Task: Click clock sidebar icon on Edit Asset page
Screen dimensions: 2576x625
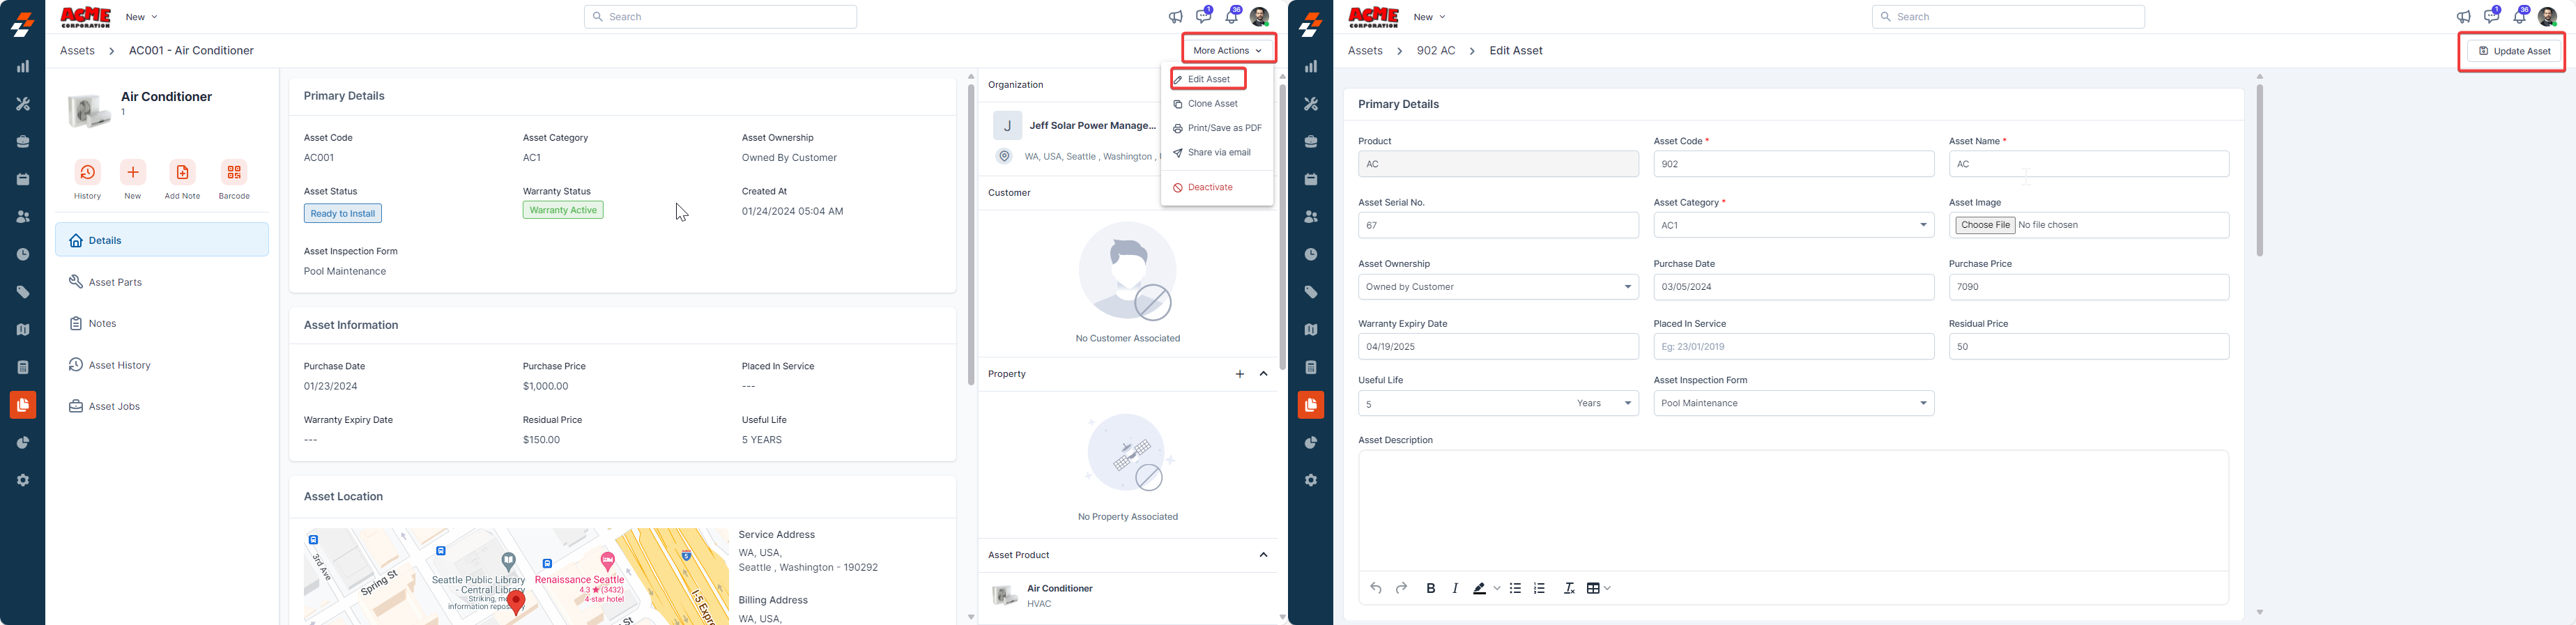Action: tap(1311, 255)
